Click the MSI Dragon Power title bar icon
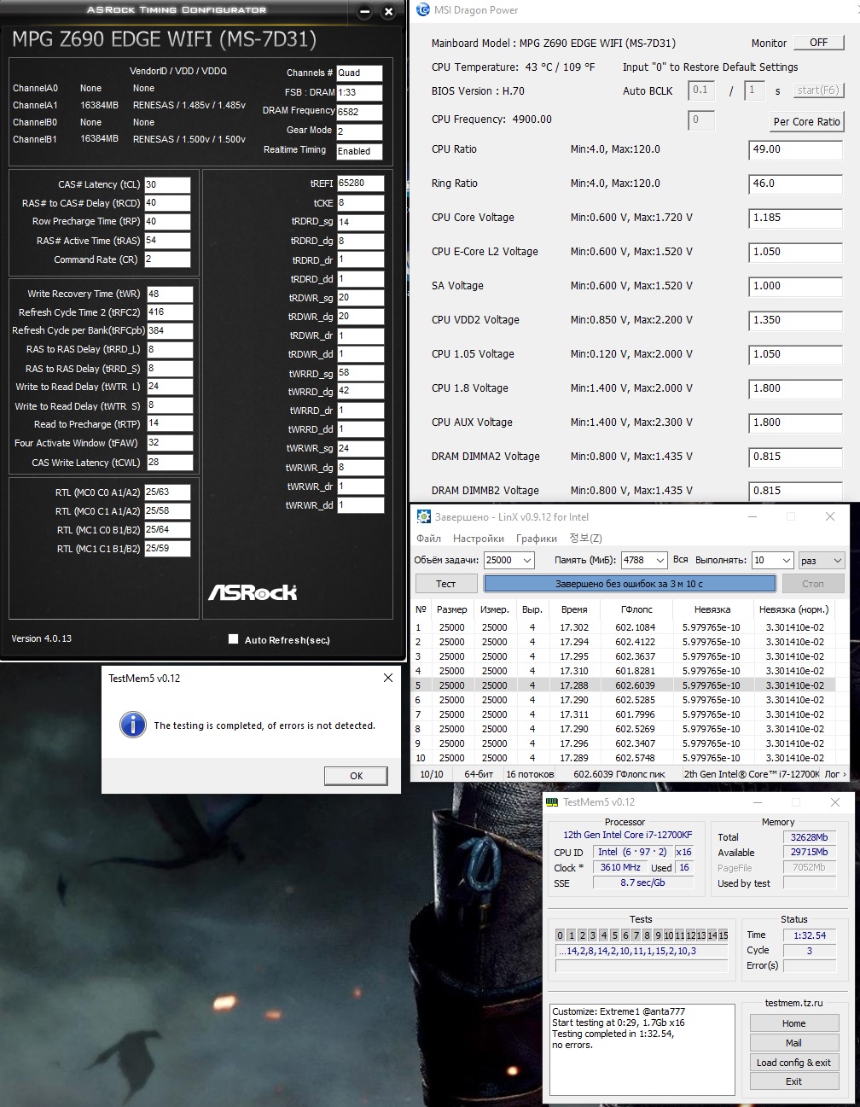The image size is (860, 1107). 423,10
